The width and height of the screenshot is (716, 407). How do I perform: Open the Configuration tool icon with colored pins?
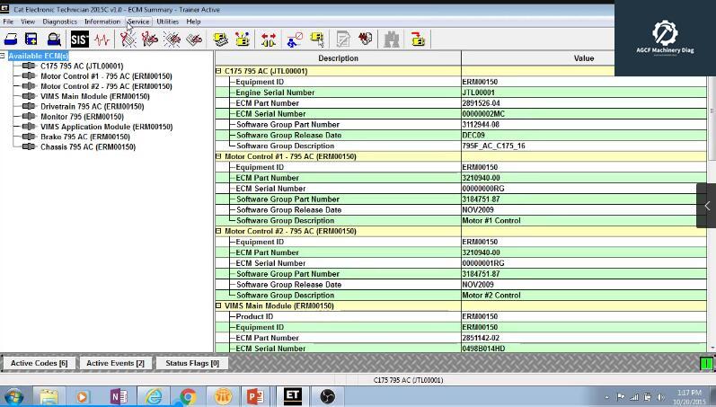[x=243, y=40]
